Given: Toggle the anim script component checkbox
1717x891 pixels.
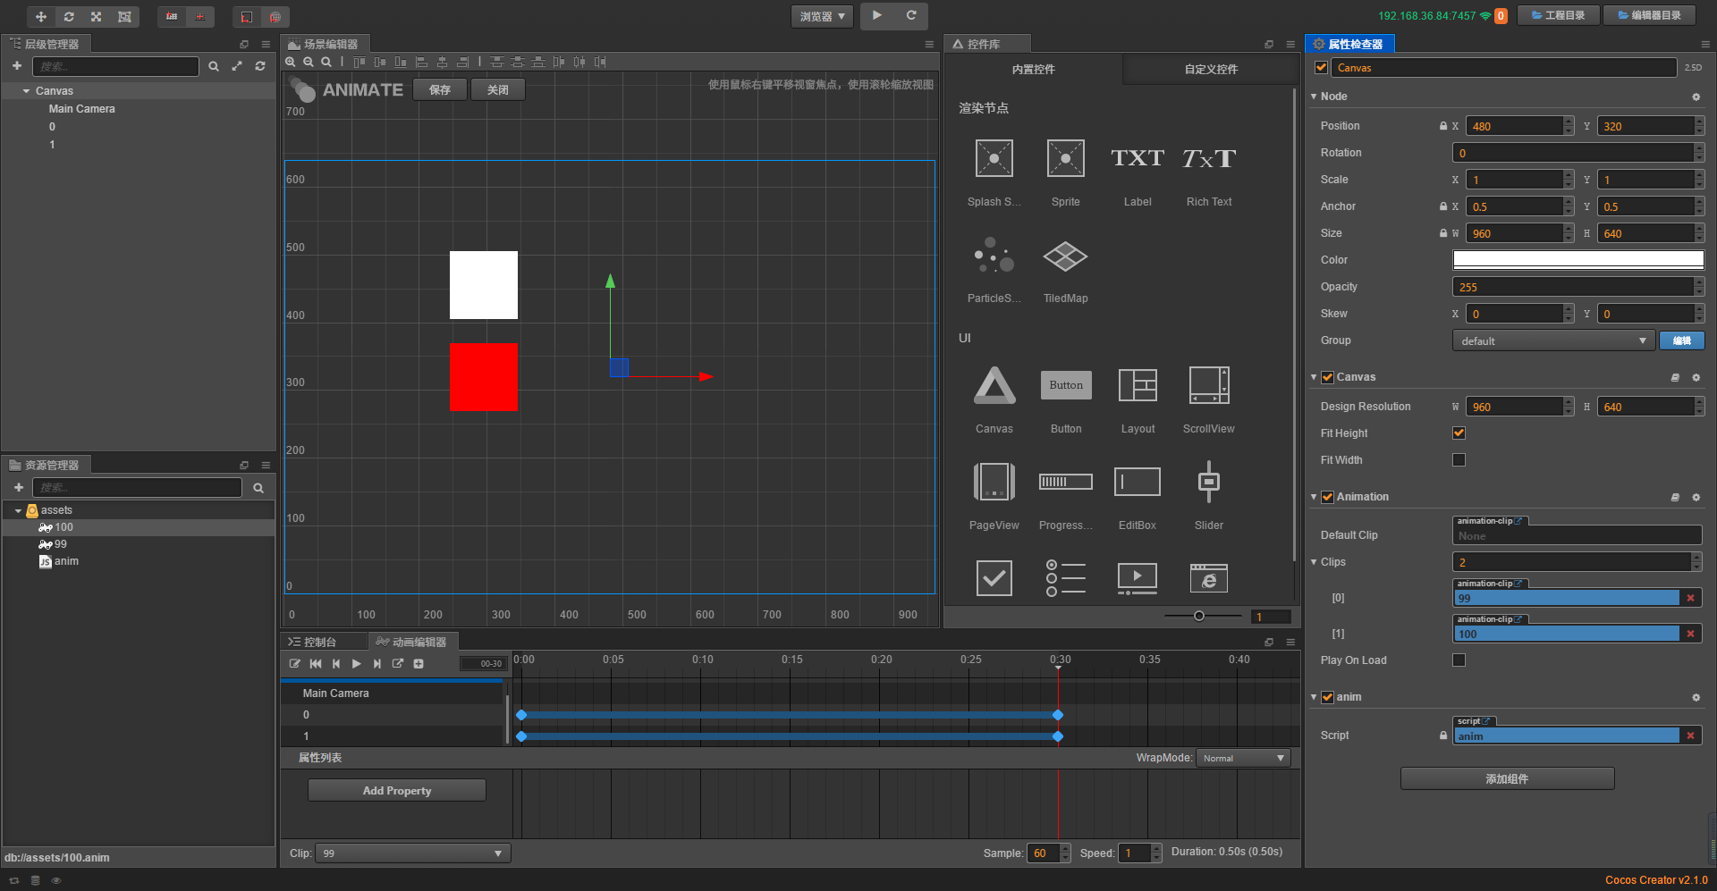Looking at the screenshot, I should [x=1328, y=697].
